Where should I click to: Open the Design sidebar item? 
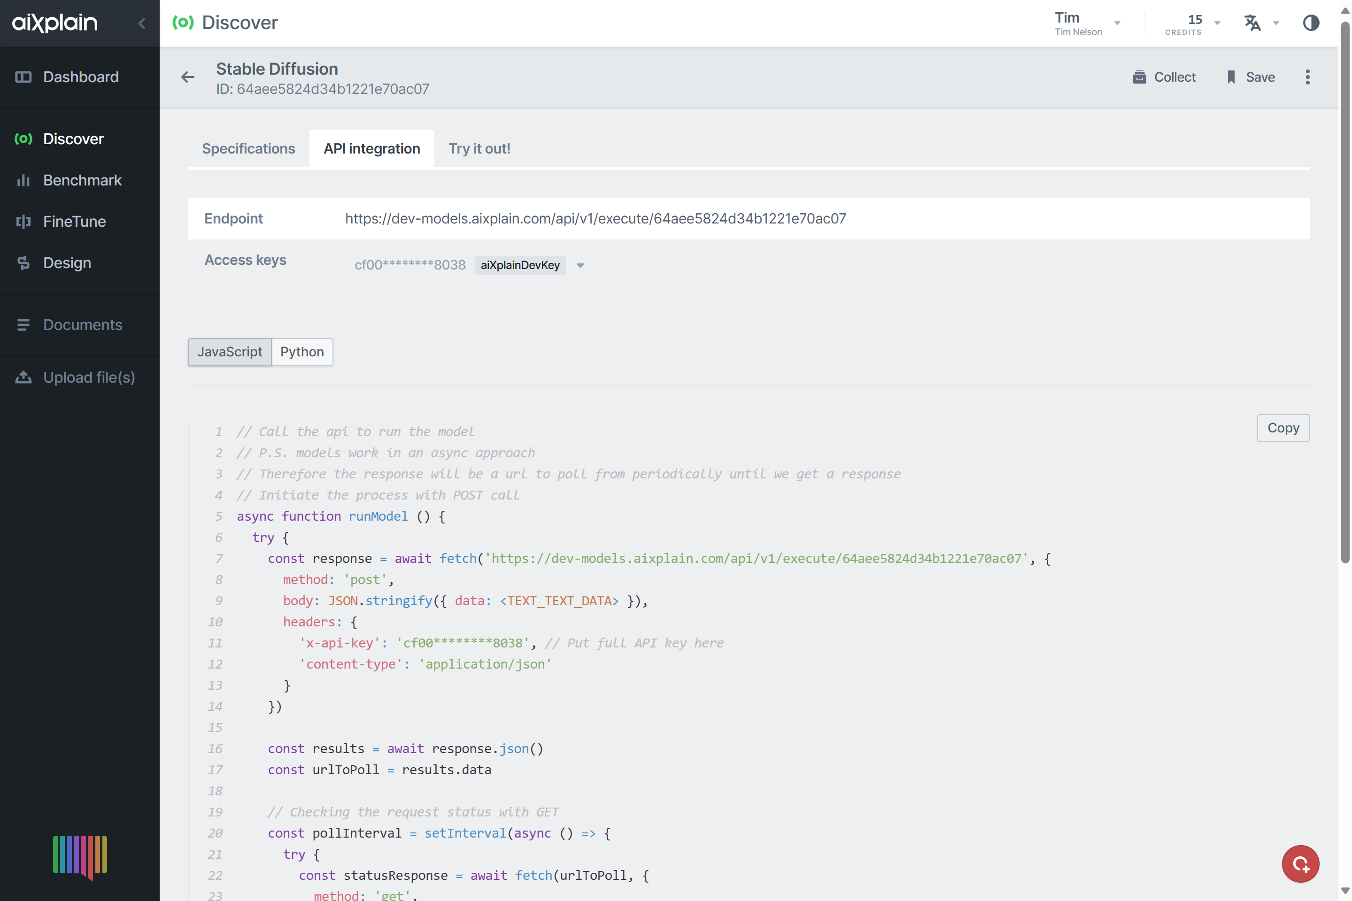[80, 263]
